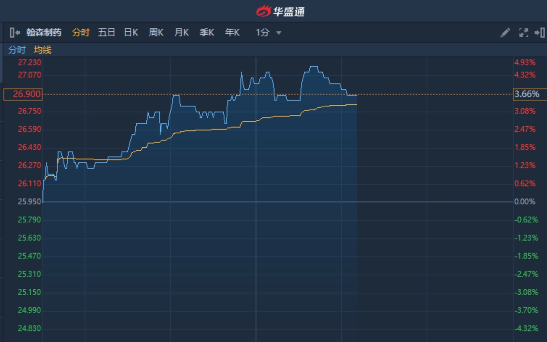The image size is (547, 342).
Task: Click the 25.630 price axis value
Action: (x=29, y=238)
